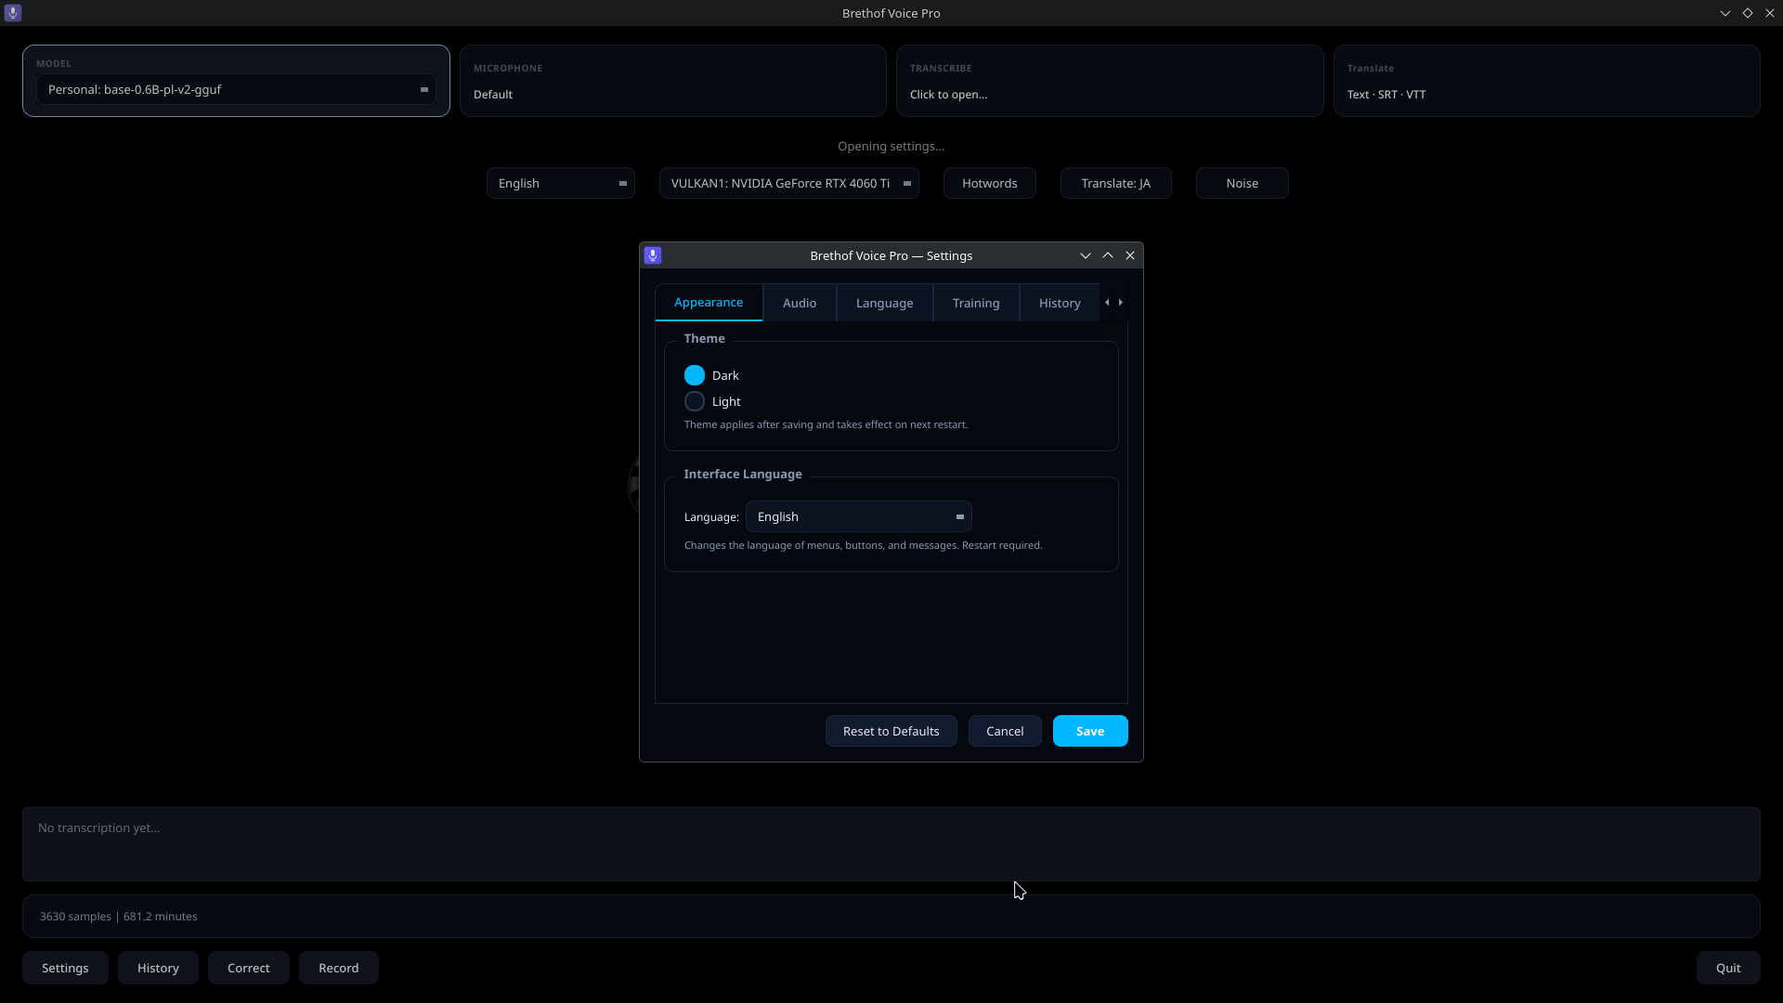Click the '3630 samples | 681.2 minutes' status text
The height and width of the screenshot is (1003, 1783).
[x=119, y=917]
